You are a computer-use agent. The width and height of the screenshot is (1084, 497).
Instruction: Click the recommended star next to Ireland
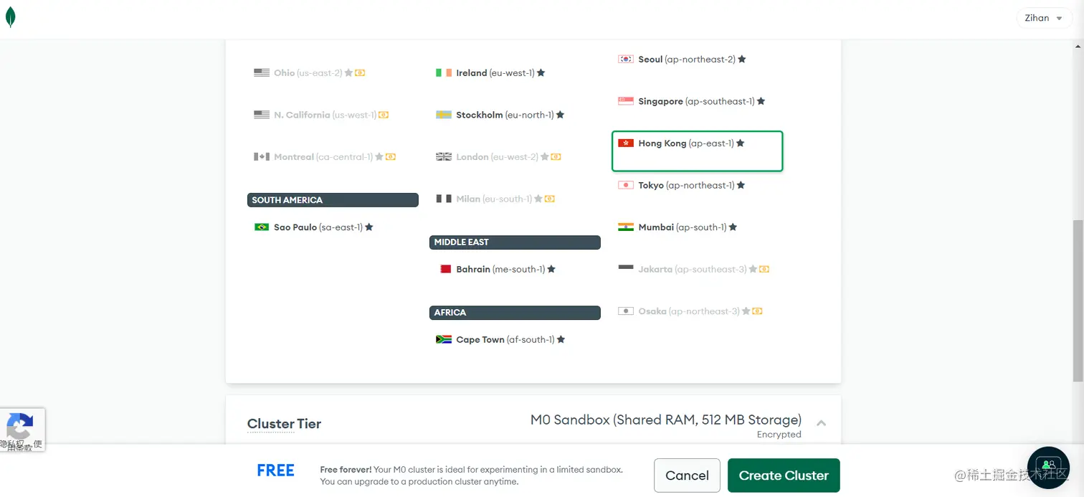click(x=541, y=72)
